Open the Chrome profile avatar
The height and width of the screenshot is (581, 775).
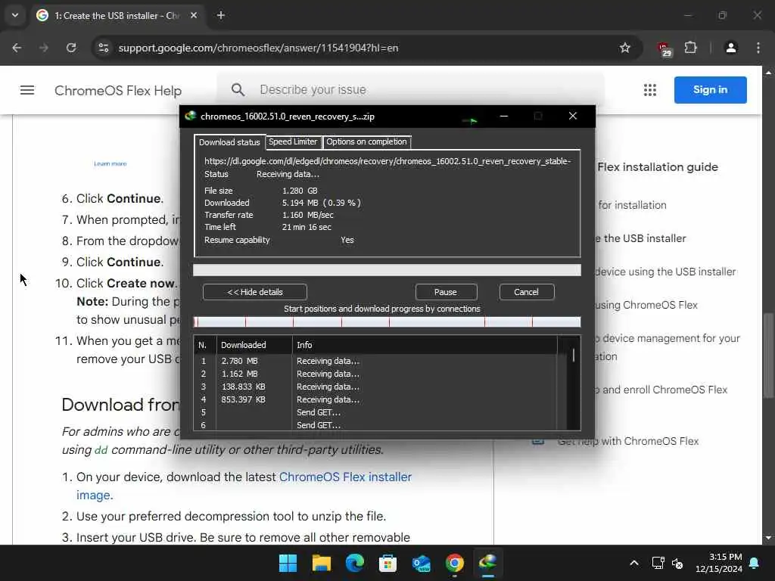730,48
